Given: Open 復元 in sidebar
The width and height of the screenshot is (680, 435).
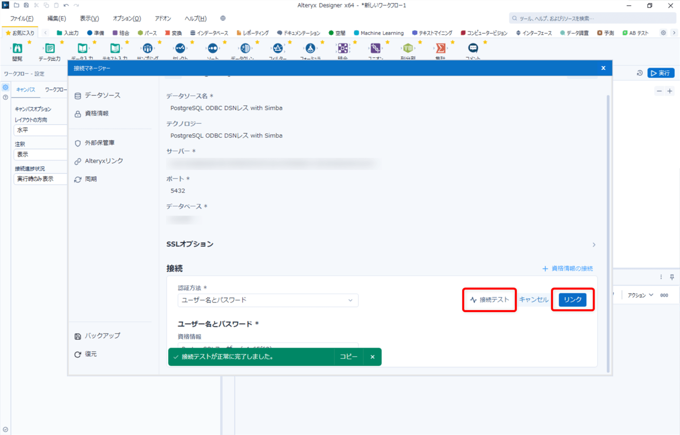Looking at the screenshot, I should (86, 354).
